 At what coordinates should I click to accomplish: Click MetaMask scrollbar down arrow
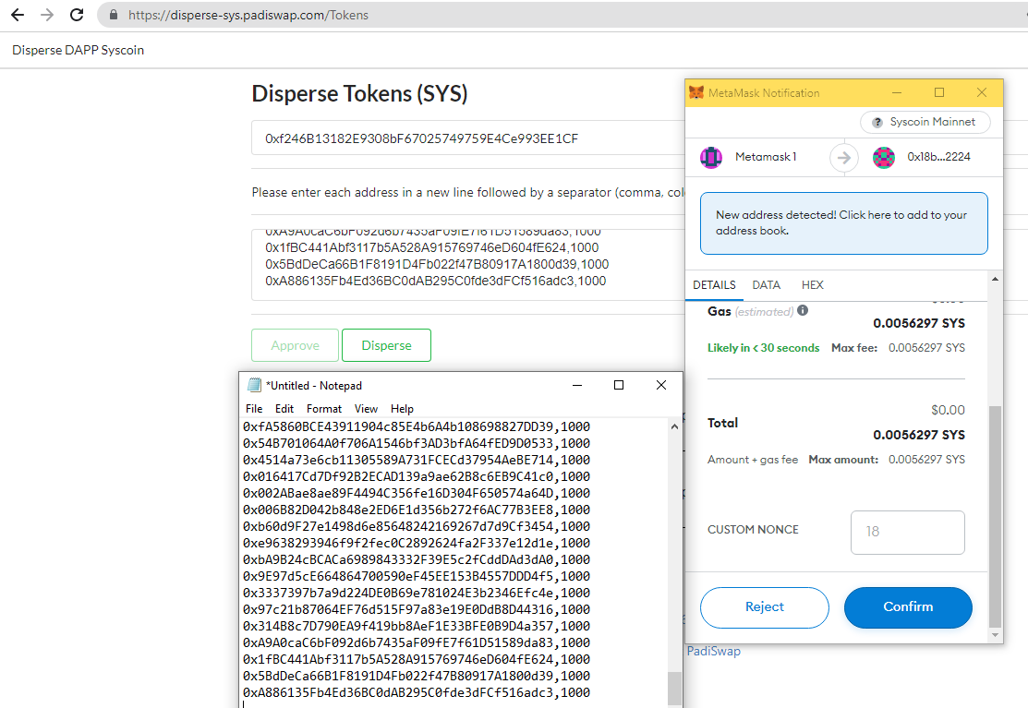click(995, 635)
